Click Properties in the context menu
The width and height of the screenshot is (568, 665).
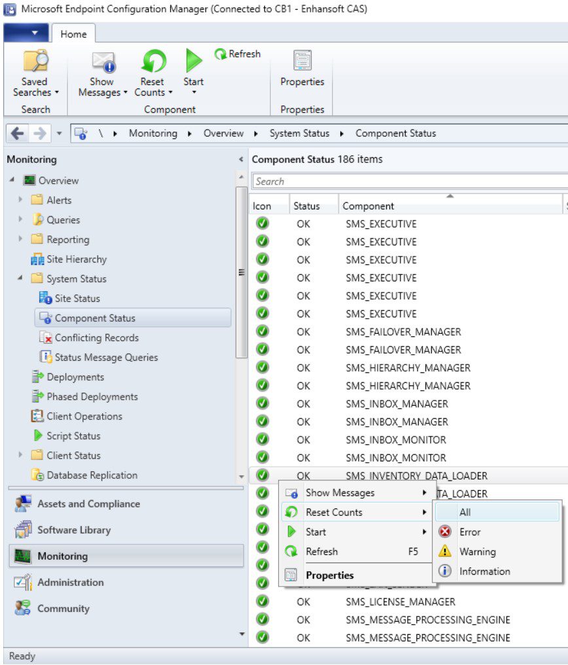(x=329, y=575)
